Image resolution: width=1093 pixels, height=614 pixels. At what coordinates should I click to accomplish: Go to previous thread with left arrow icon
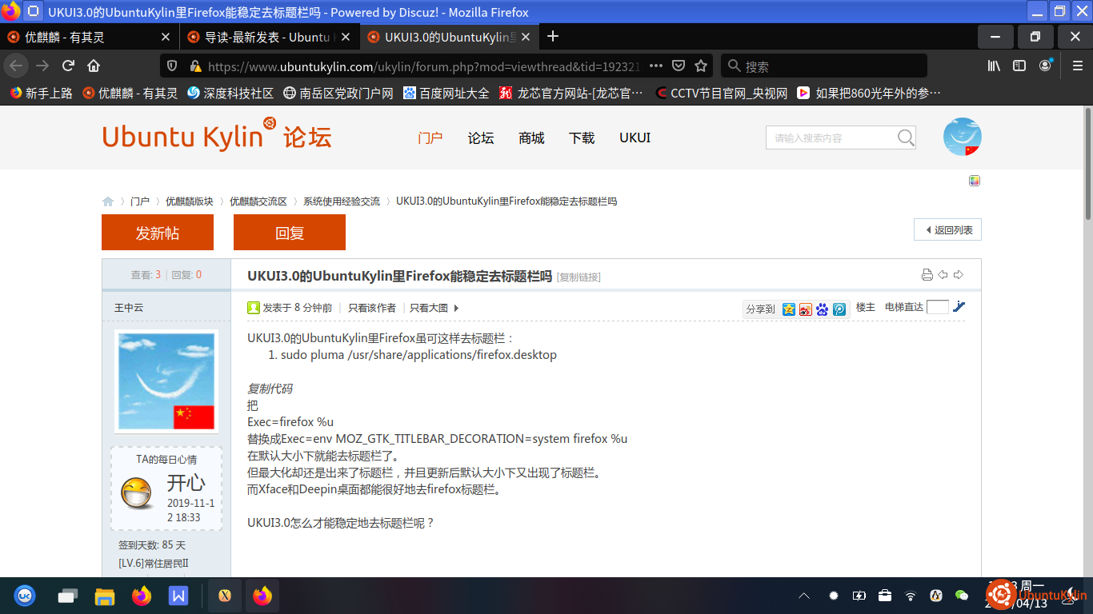tap(943, 275)
